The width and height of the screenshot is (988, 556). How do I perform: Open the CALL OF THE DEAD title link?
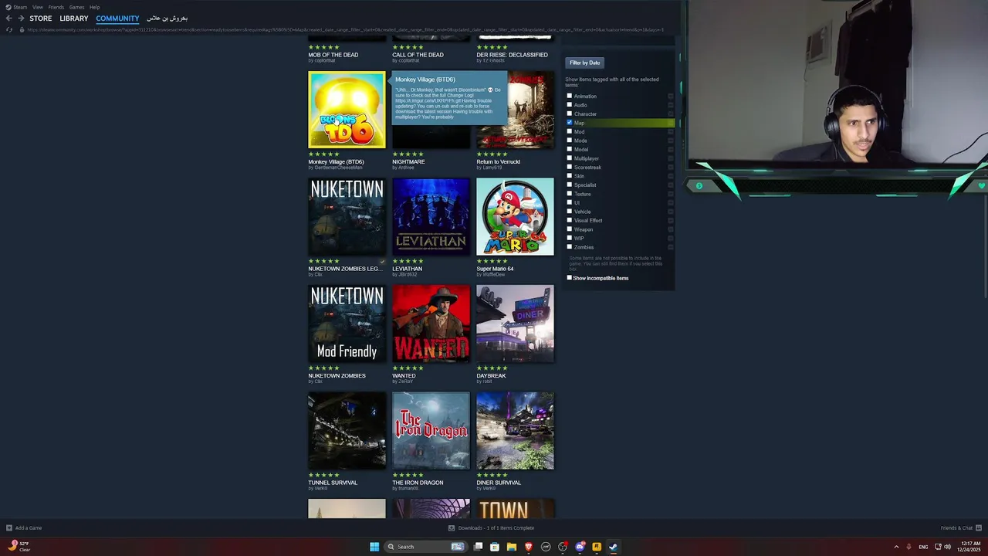418,55
